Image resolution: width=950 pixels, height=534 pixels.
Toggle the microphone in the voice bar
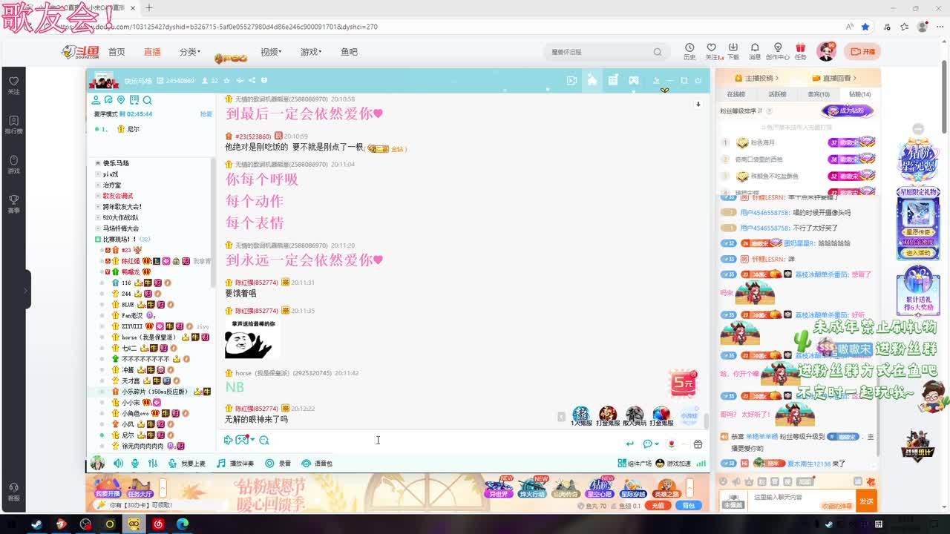[x=135, y=464]
